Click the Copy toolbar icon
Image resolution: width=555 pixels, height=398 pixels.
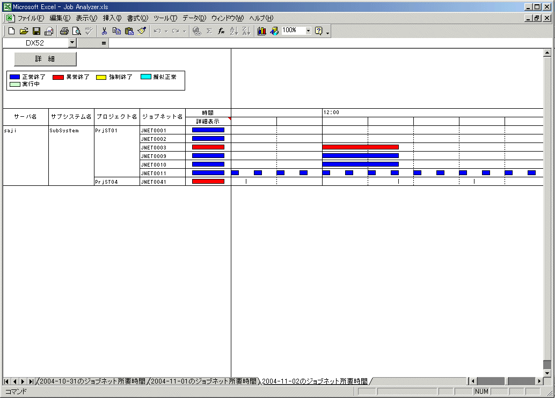116,31
